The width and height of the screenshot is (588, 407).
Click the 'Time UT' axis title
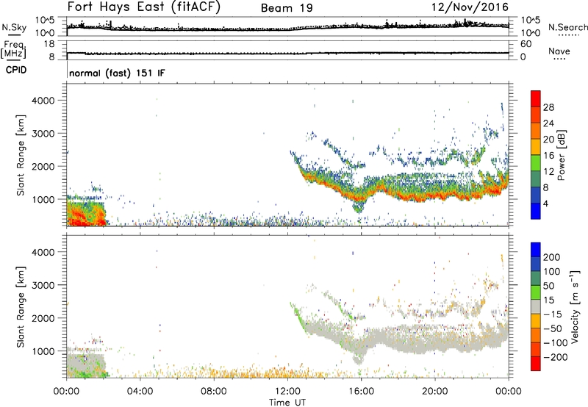click(x=287, y=403)
